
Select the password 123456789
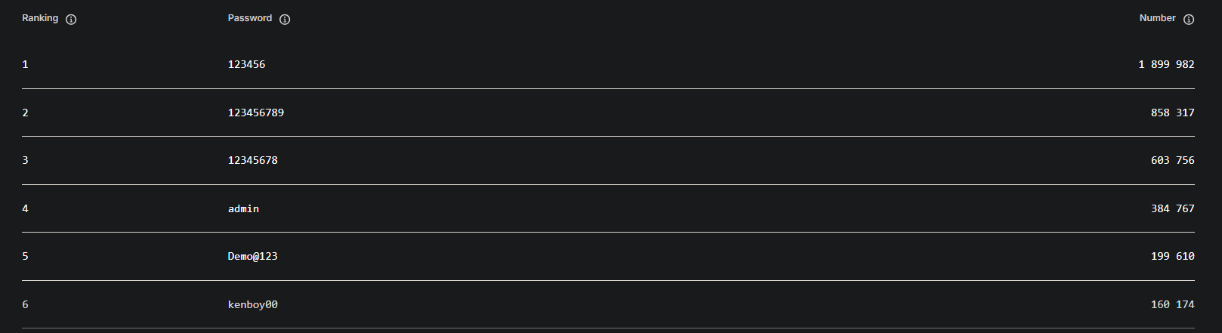coord(256,113)
